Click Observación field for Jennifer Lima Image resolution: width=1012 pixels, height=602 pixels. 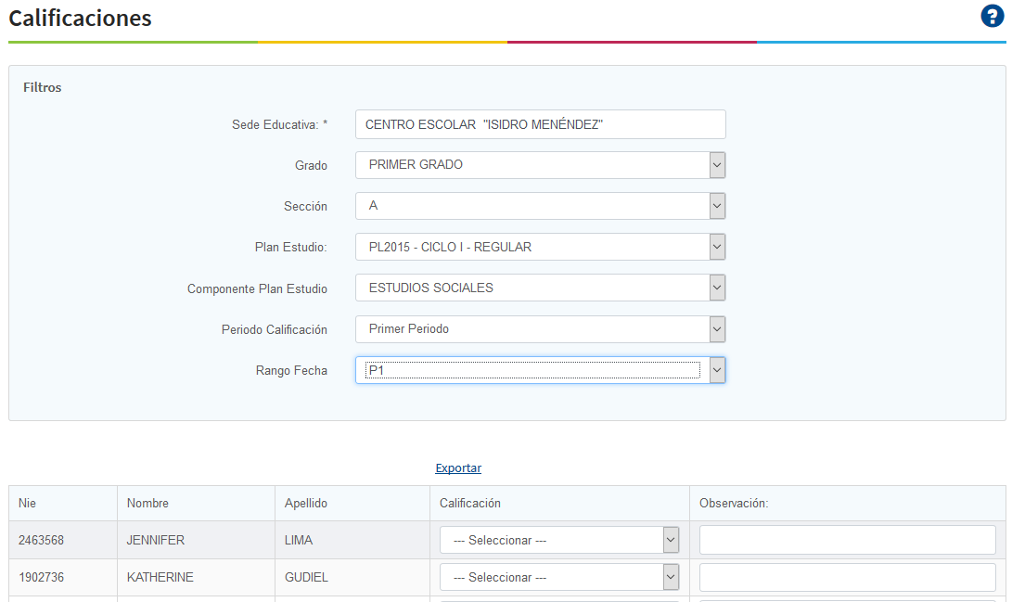[x=847, y=540]
